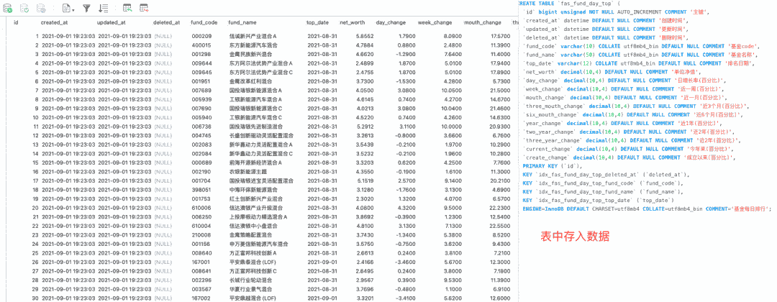Viewport: 777px width, 302px height.
Task: Click the Begin Transaction database icon
Action: pos(8,9)
